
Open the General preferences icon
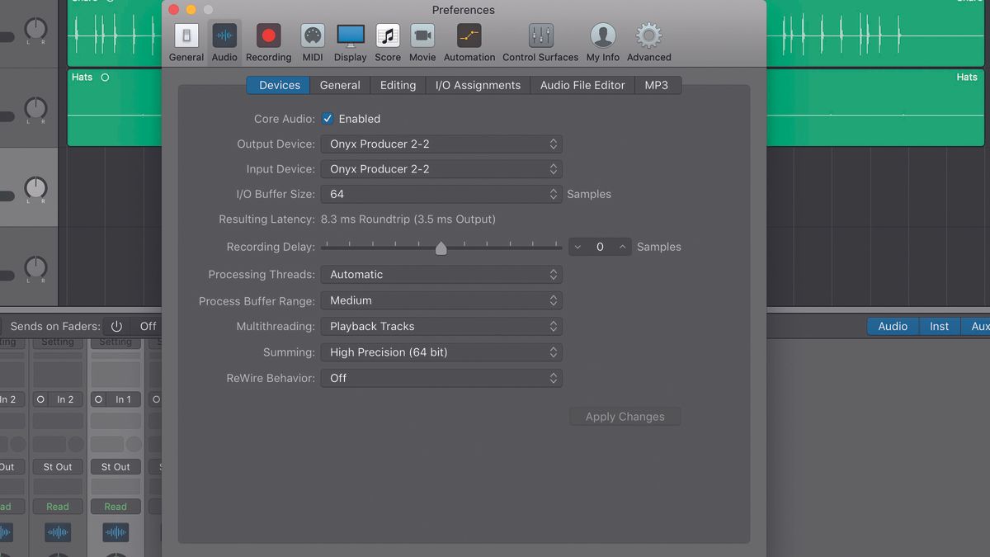pos(186,36)
